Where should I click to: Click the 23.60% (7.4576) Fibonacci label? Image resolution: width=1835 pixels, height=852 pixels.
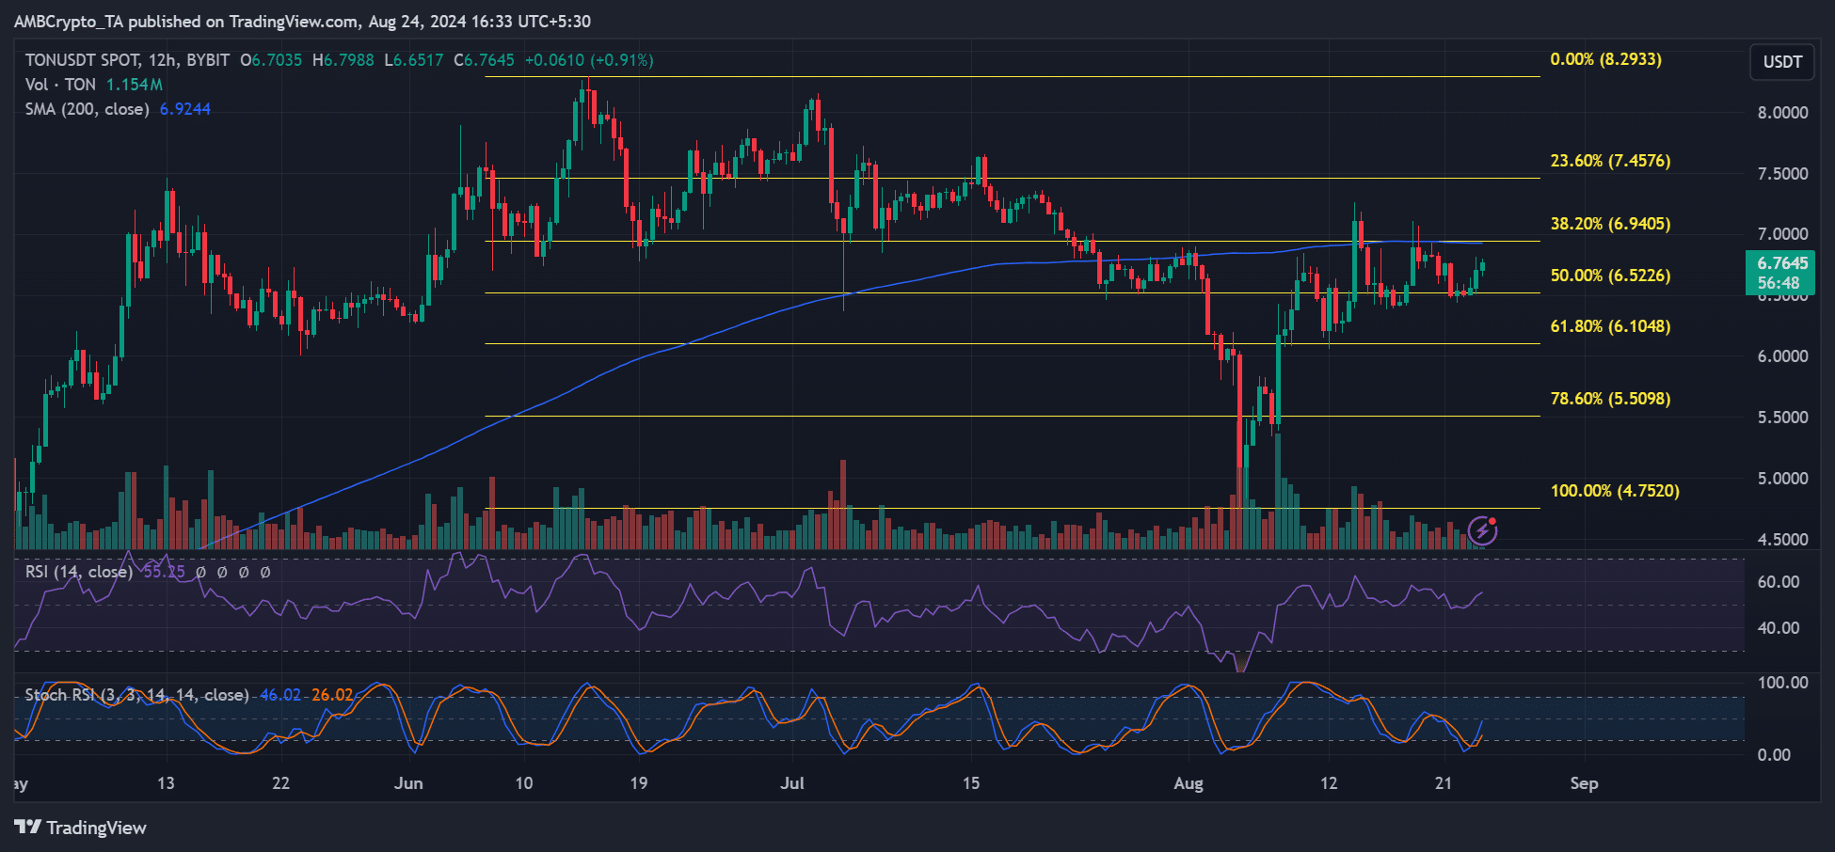[x=1611, y=161]
